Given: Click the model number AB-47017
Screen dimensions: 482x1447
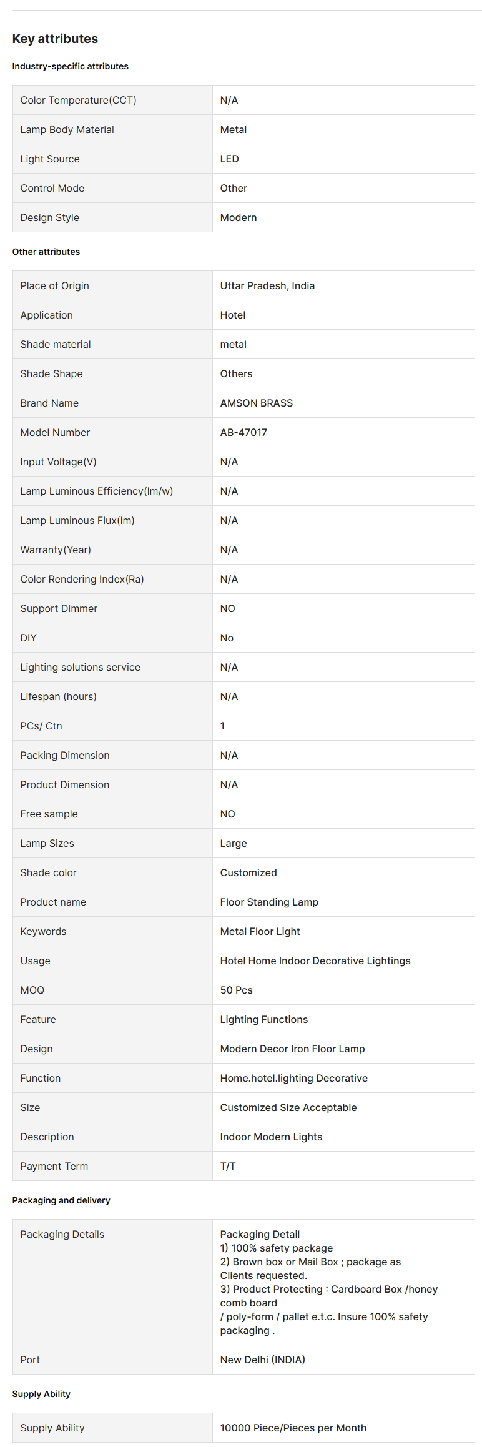Looking at the screenshot, I should [243, 432].
